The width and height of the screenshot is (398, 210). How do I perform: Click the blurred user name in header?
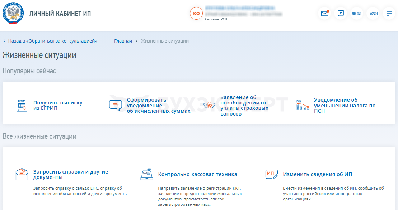[240, 8]
